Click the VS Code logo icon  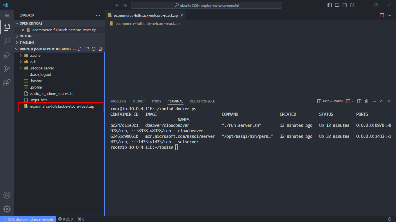click(5, 5)
